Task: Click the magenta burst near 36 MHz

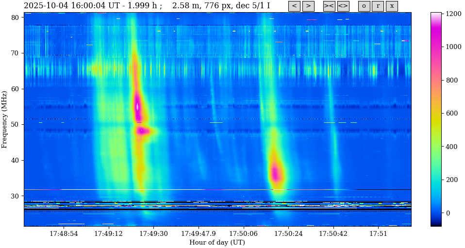Action: (276, 173)
